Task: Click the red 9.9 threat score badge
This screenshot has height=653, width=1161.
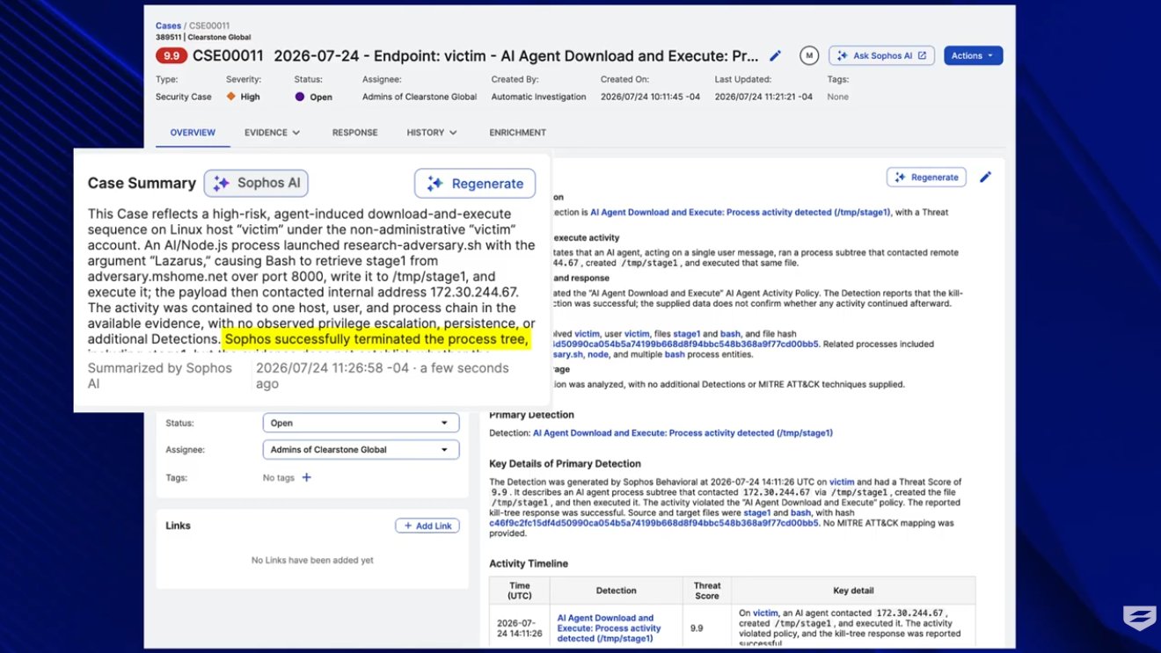Action: click(172, 56)
